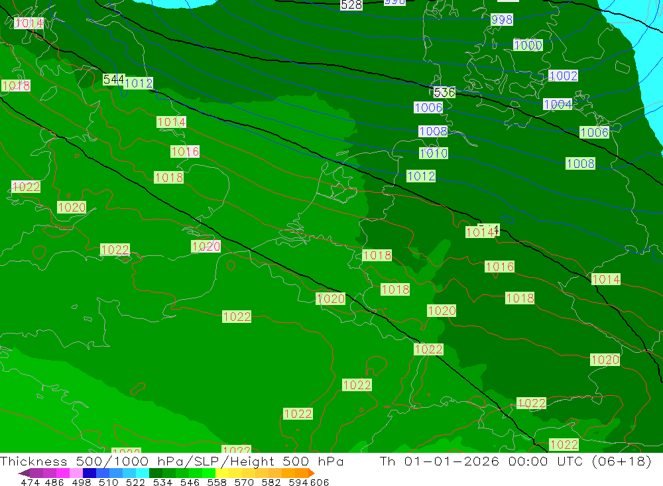The width and height of the screenshot is (663, 486).
Task: Click the darkest green legend swatch above 534
Action: 156,473
